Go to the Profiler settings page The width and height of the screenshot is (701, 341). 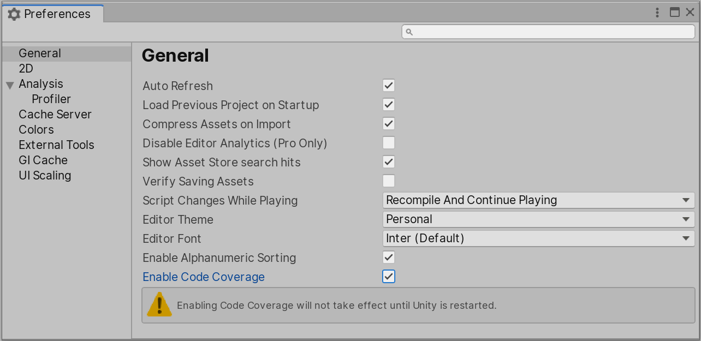tap(51, 99)
